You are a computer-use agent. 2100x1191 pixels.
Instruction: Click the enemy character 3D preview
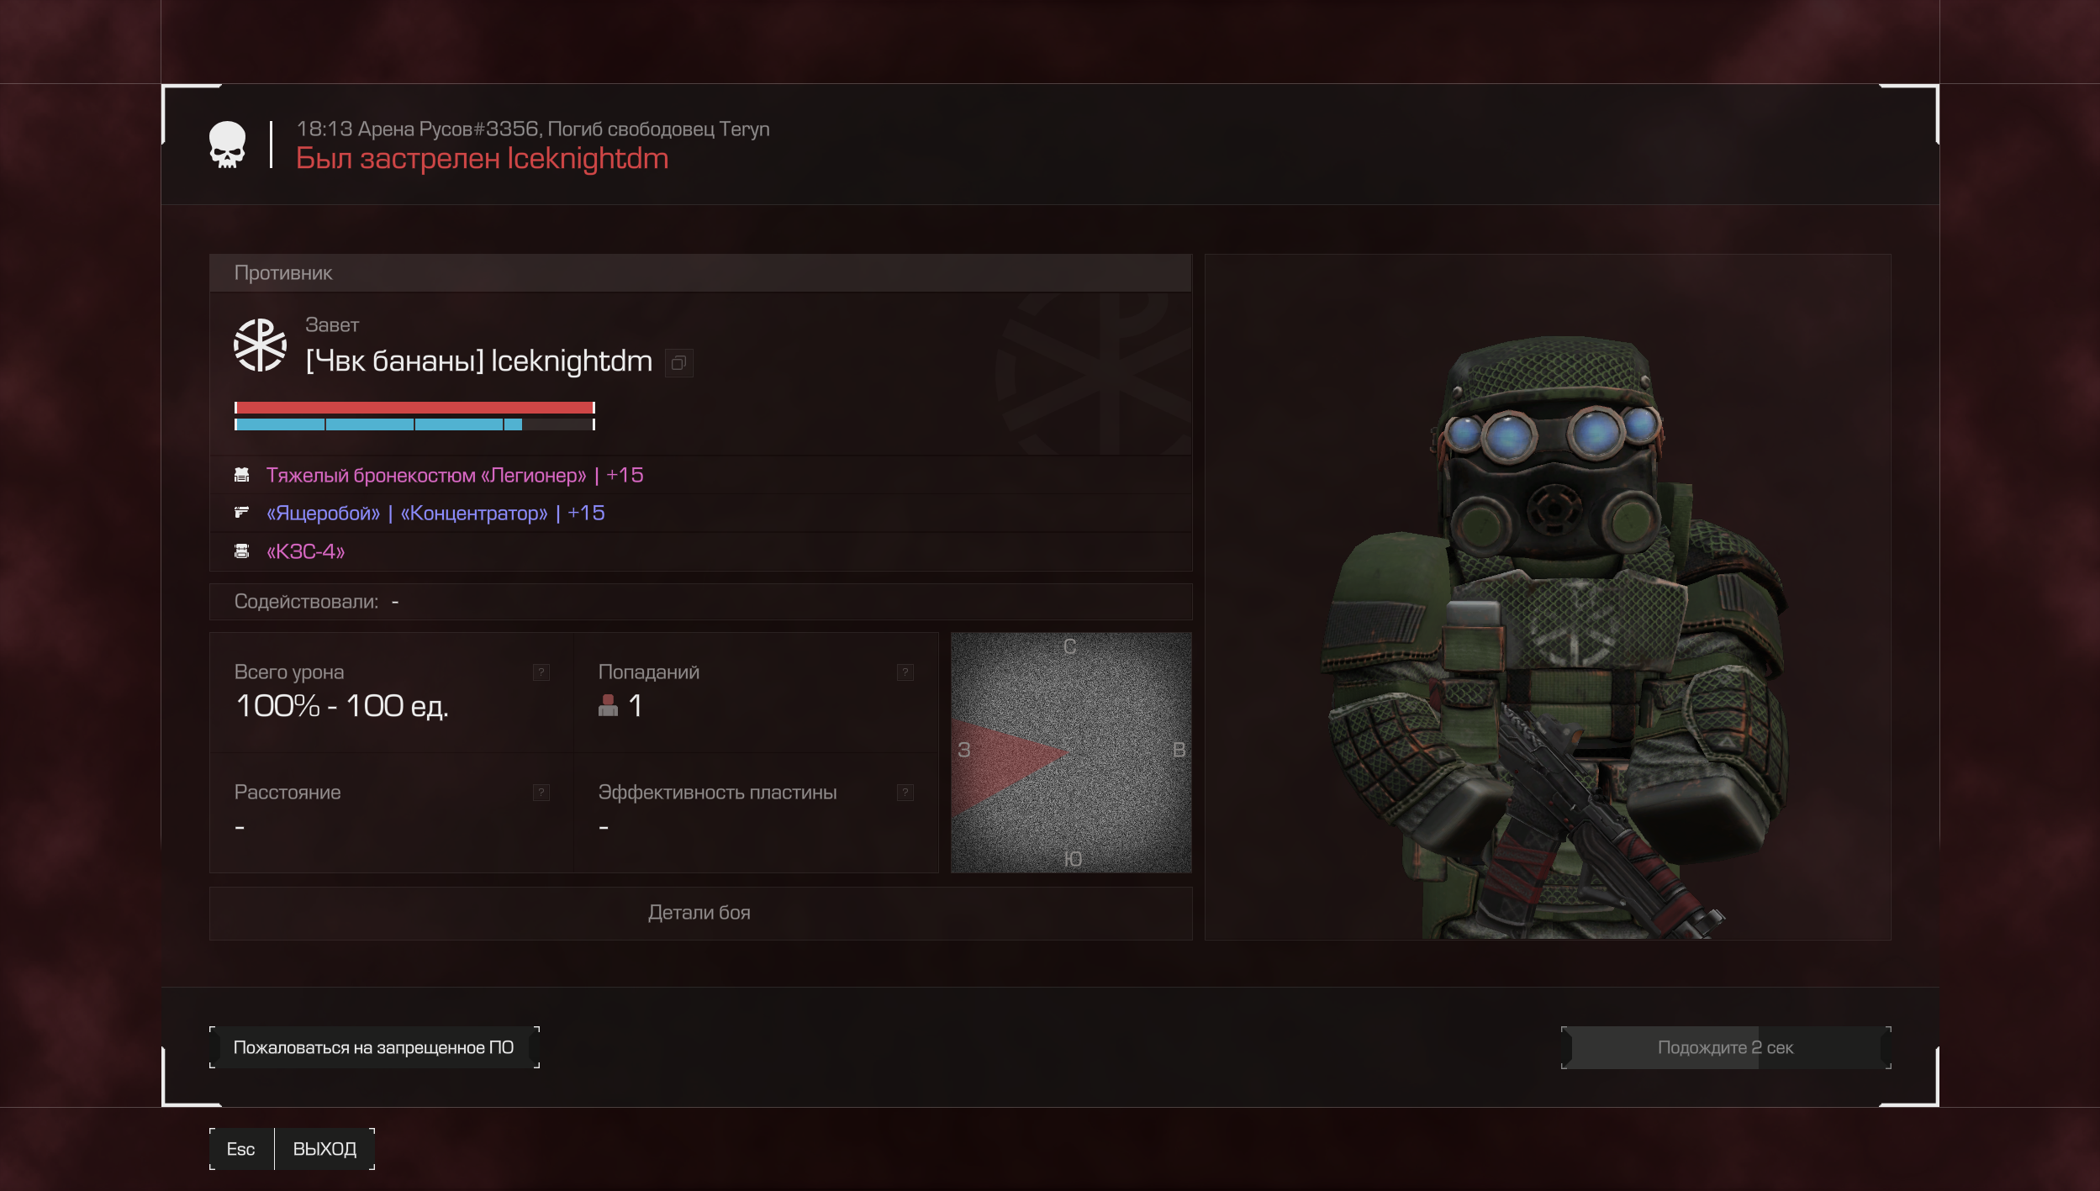coord(1548,597)
